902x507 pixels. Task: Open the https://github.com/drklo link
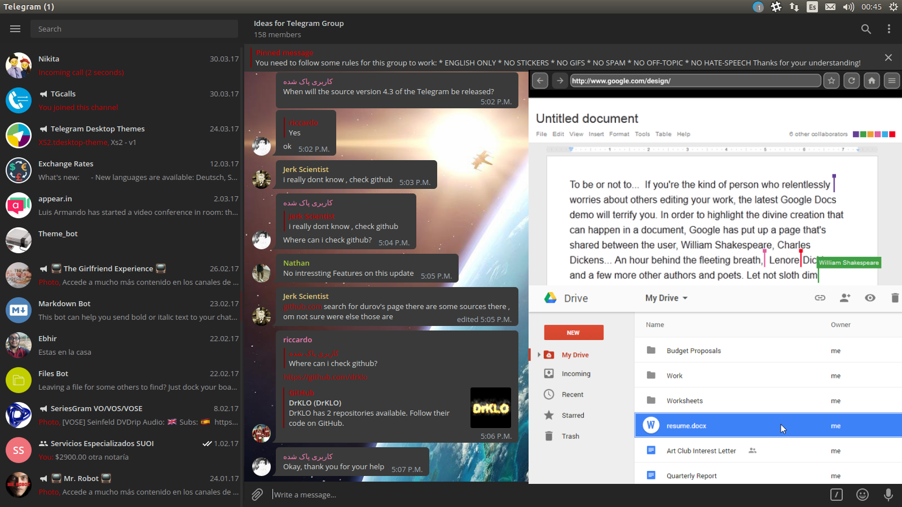(325, 377)
